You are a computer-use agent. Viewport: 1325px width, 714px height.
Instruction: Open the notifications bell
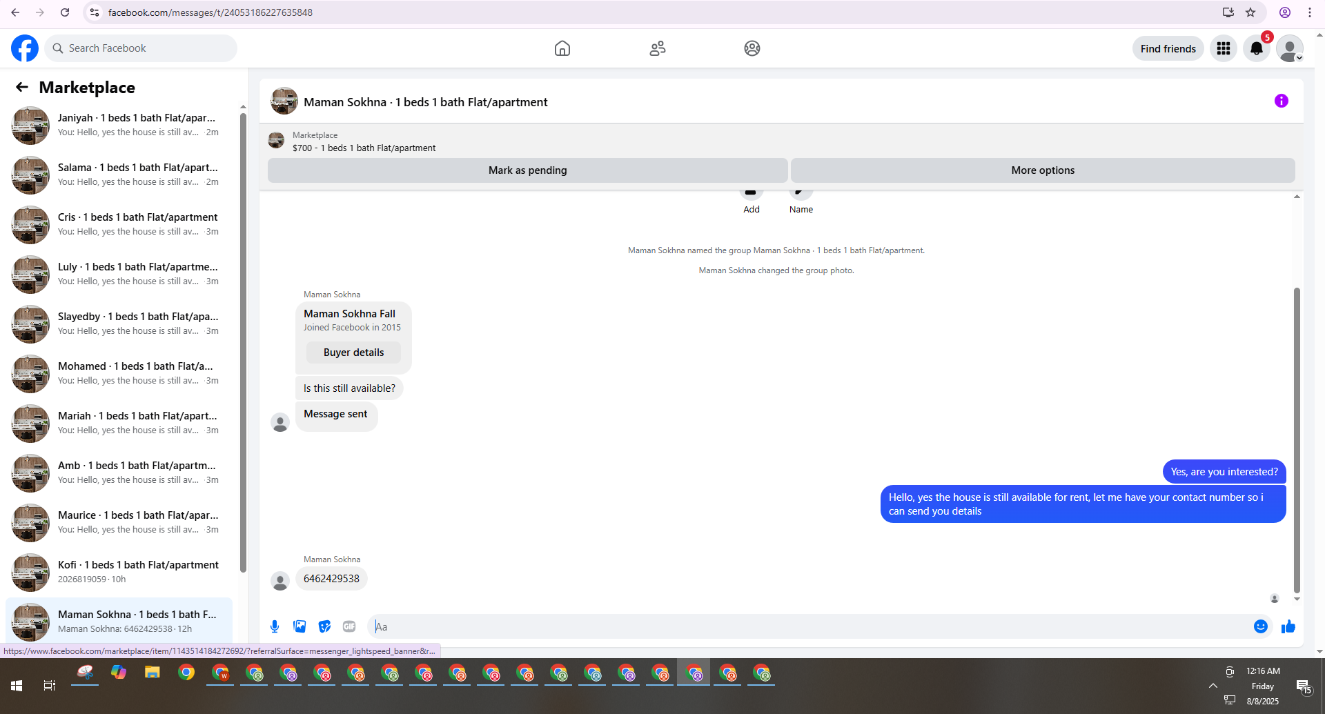(1257, 48)
